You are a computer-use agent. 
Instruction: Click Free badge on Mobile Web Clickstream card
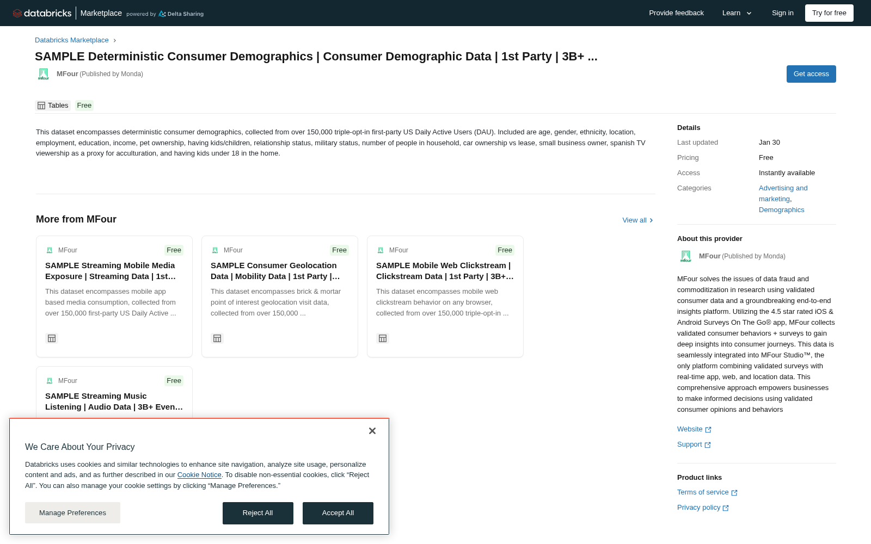click(505, 250)
